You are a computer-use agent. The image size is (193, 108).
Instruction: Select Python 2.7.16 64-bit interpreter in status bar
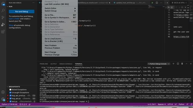(9, 104)
